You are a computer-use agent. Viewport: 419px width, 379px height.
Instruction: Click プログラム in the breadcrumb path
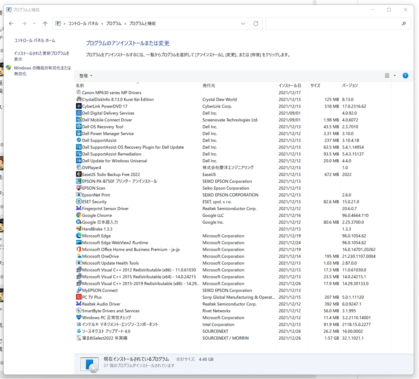point(114,23)
